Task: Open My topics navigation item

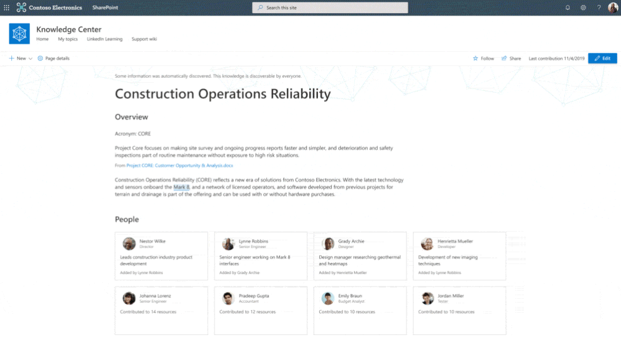Action: click(68, 39)
